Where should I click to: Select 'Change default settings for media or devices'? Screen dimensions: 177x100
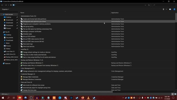37,52
